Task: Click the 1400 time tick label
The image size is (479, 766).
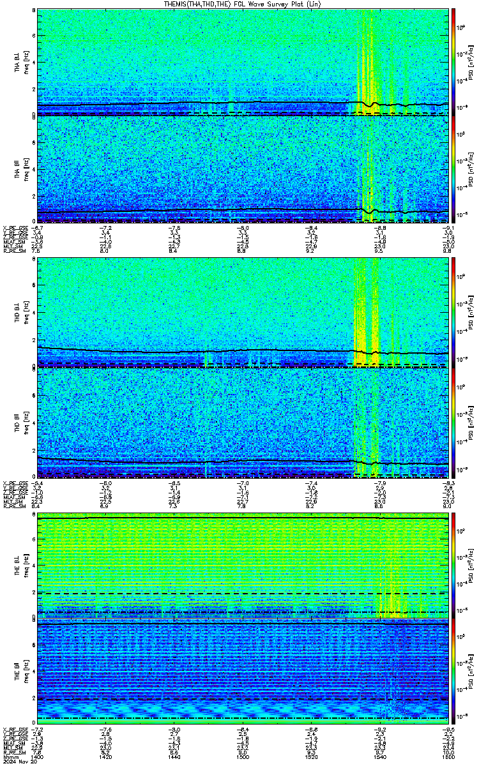Action: [x=37, y=757]
